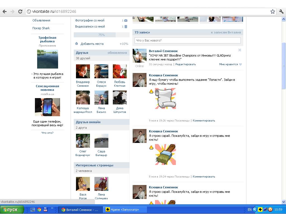Screen dimensions: 286x214
Task: Click the paper scroll game image
Action: (165, 98)
